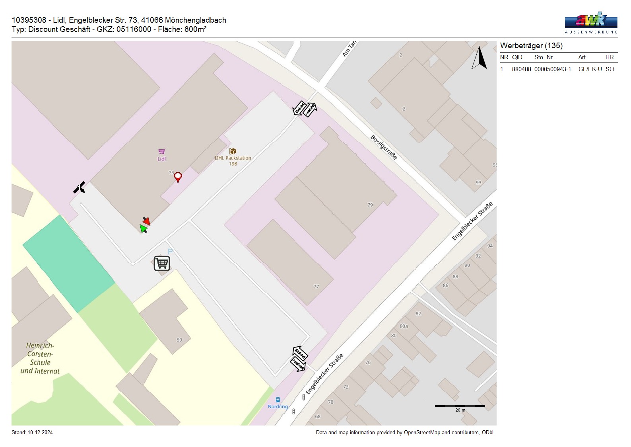Click the Borsigstraße street label
The width and height of the screenshot is (631, 447).
point(384,147)
